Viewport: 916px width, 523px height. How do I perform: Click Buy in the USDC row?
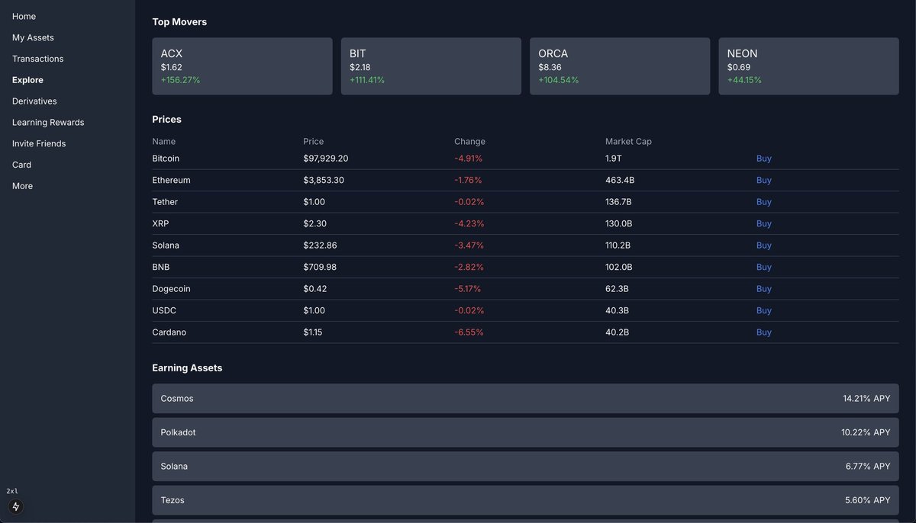pos(763,311)
